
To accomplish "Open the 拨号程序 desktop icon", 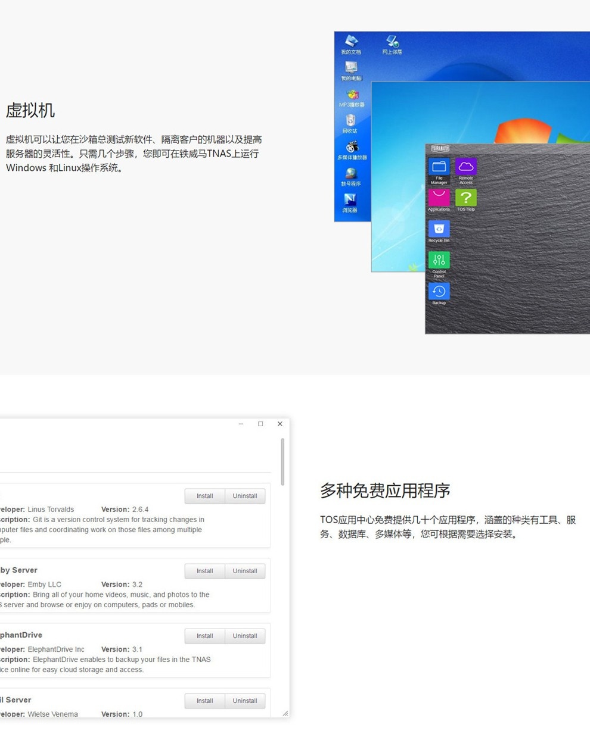I will pos(351,177).
